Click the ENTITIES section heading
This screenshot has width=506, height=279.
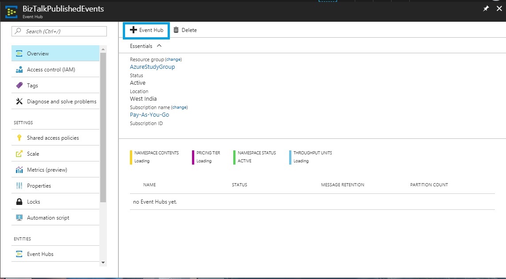pyautogui.click(x=22, y=239)
